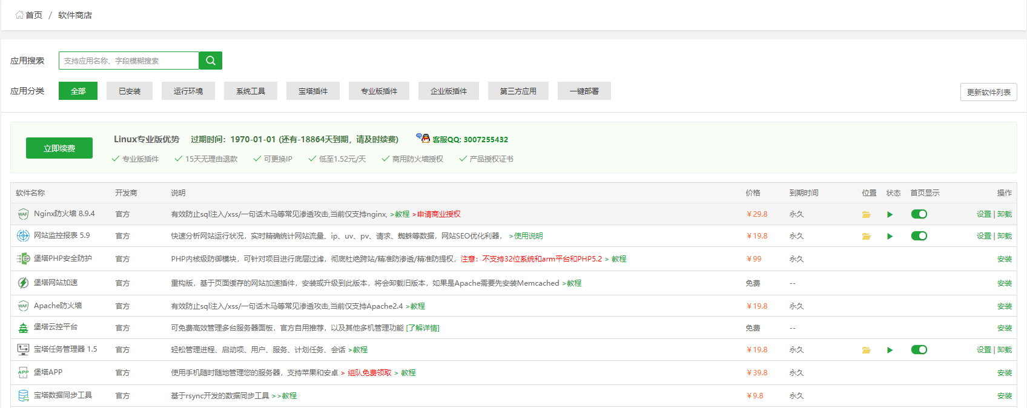Click the 堡塔APP icon

tap(23, 373)
